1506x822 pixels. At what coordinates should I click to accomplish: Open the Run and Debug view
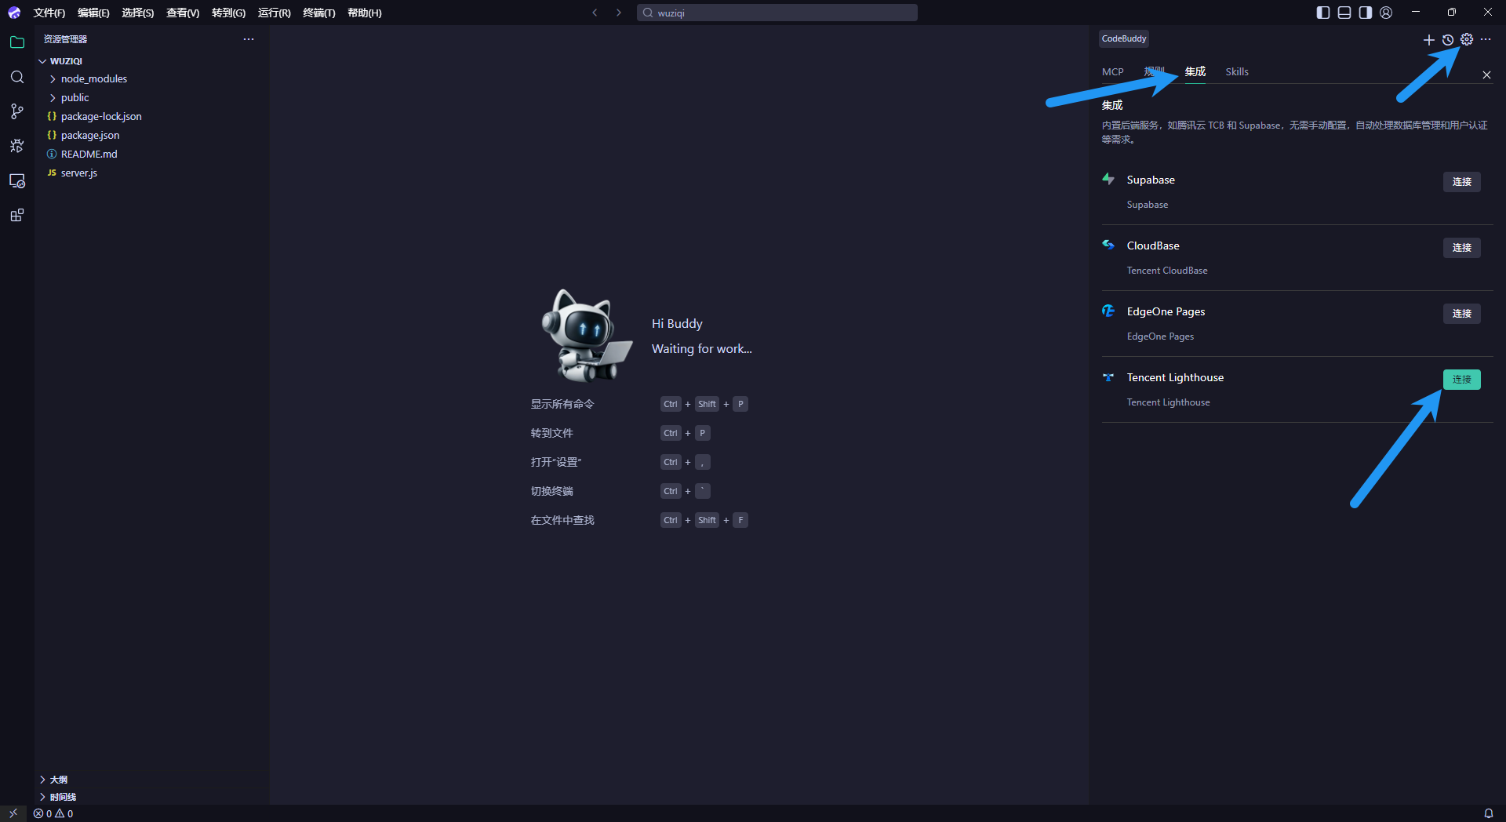(17, 146)
